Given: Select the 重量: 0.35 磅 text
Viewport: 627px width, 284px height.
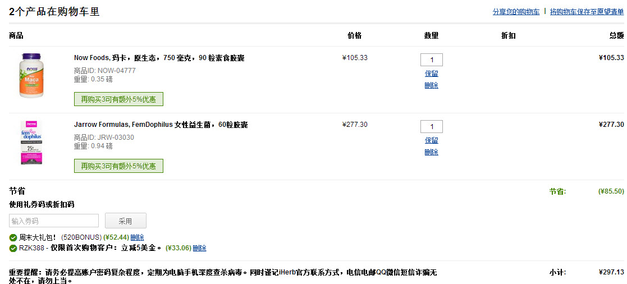Looking at the screenshot, I should (x=93, y=79).
